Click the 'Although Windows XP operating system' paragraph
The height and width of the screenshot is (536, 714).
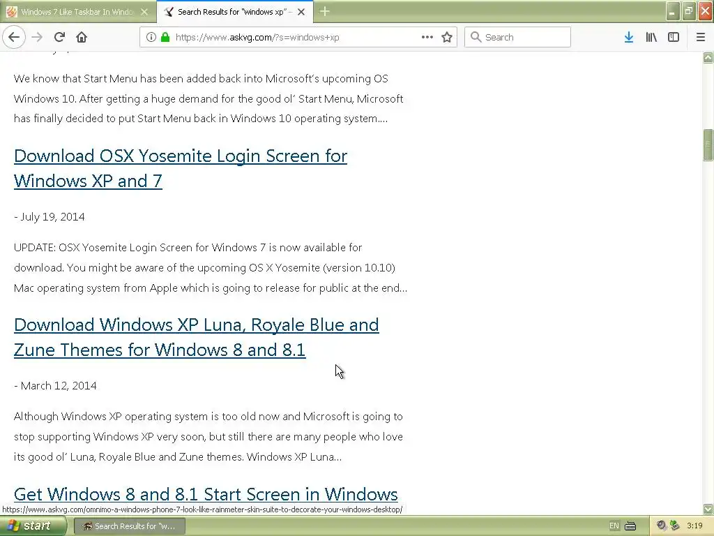tap(208, 437)
